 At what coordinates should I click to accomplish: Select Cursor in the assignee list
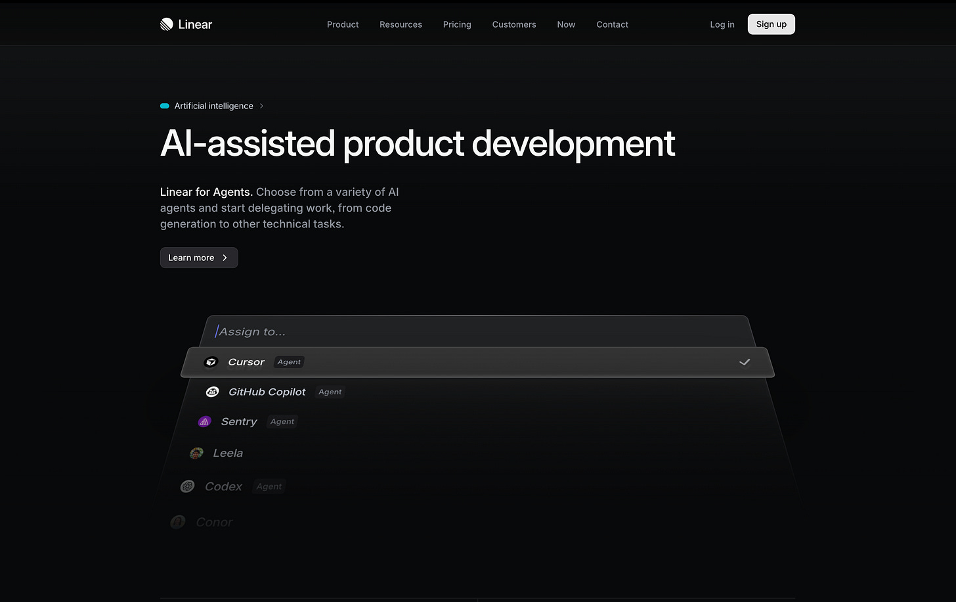coord(478,362)
